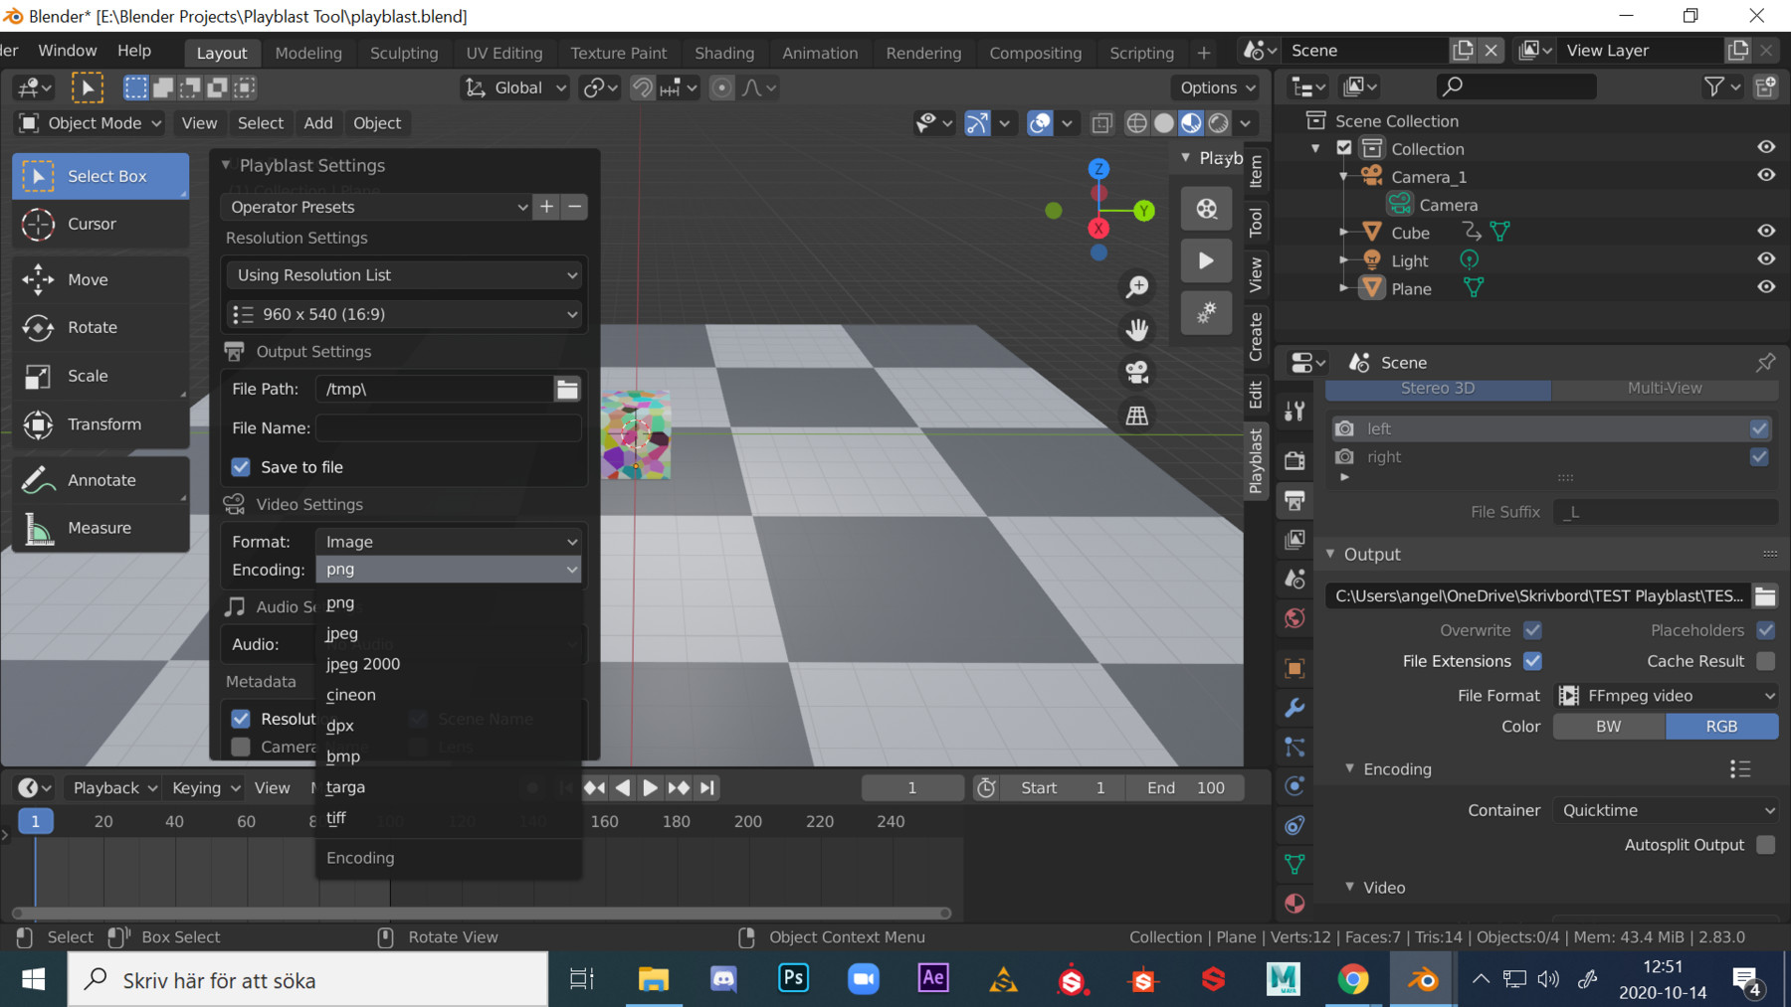Activate the Annotate tool
1791x1007 pixels.
pos(100,480)
